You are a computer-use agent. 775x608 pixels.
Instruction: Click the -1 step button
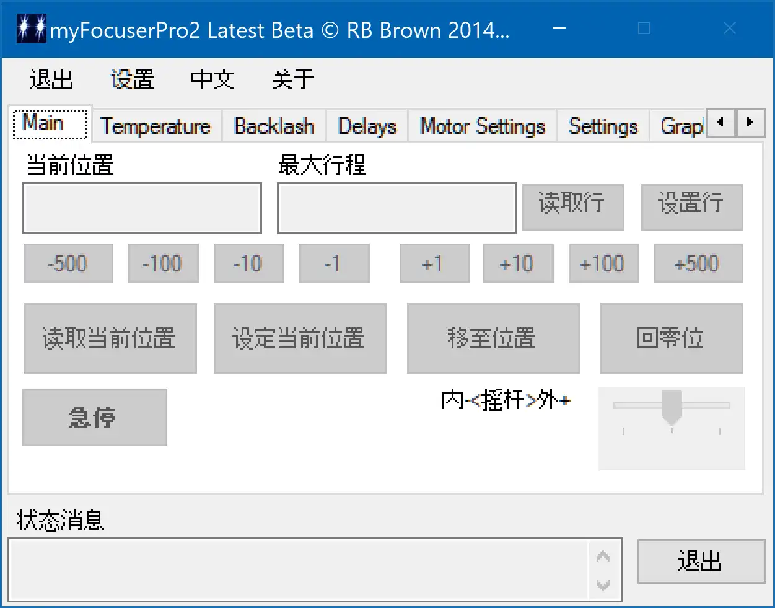click(x=335, y=263)
